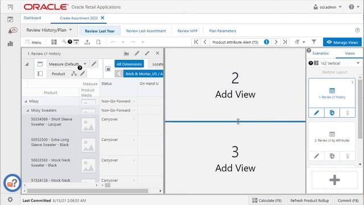The height and width of the screenshot is (205, 364).
Task: Edit the Product dimension pencil
Action: (x=82, y=73)
